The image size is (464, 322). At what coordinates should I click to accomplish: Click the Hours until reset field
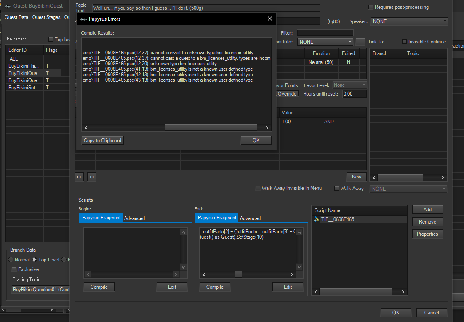355,94
